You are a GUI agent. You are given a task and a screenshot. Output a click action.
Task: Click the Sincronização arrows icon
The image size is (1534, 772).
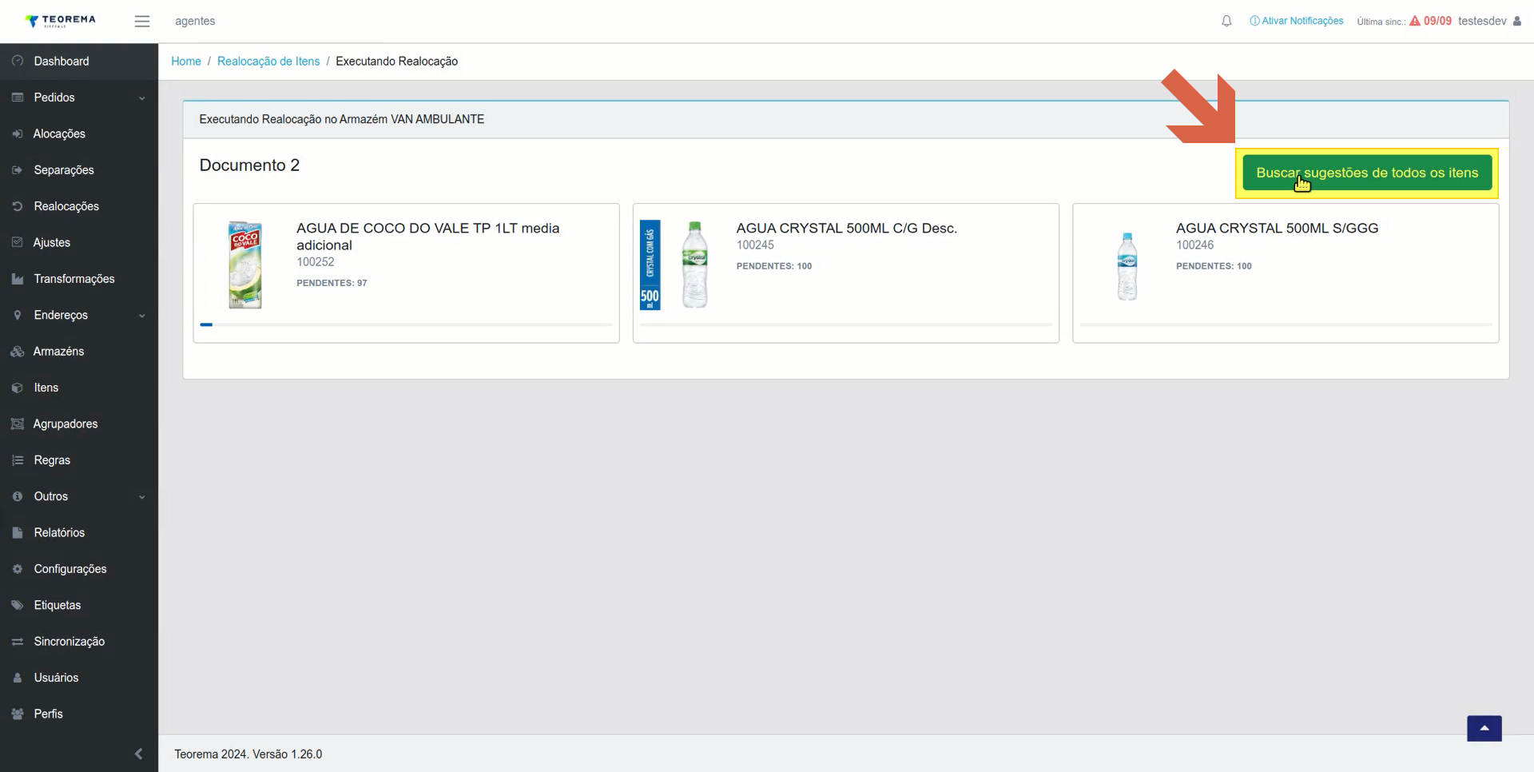pyautogui.click(x=18, y=642)
